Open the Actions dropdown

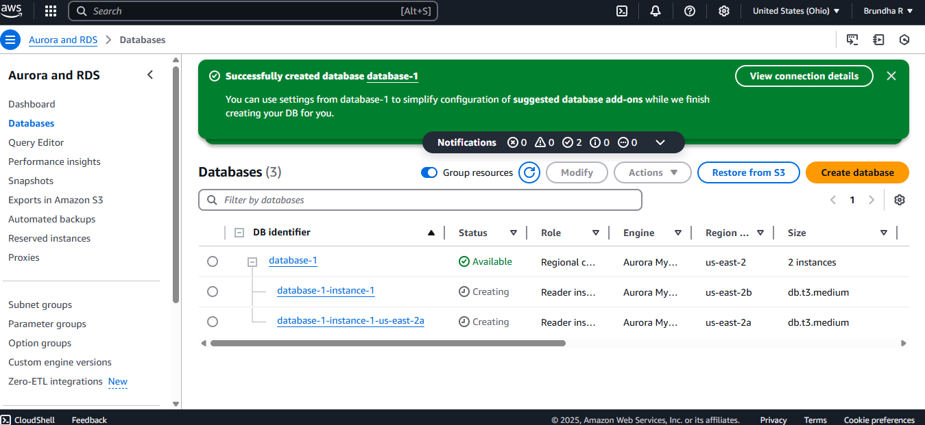pyautogui.click(x=653, y=172)
